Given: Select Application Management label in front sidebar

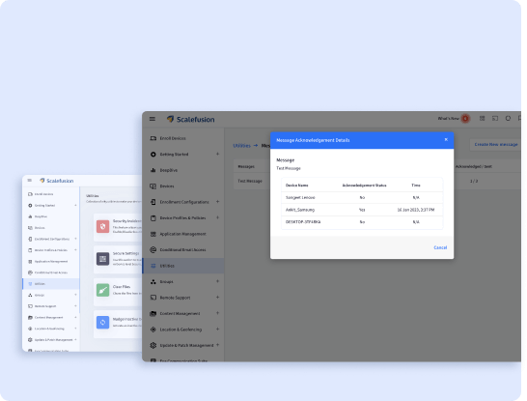Looking at the screenshot, I should (x=182, y=234).
